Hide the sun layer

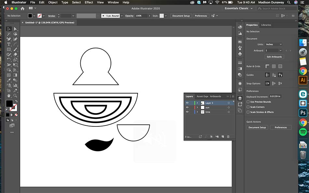(187, 107)
